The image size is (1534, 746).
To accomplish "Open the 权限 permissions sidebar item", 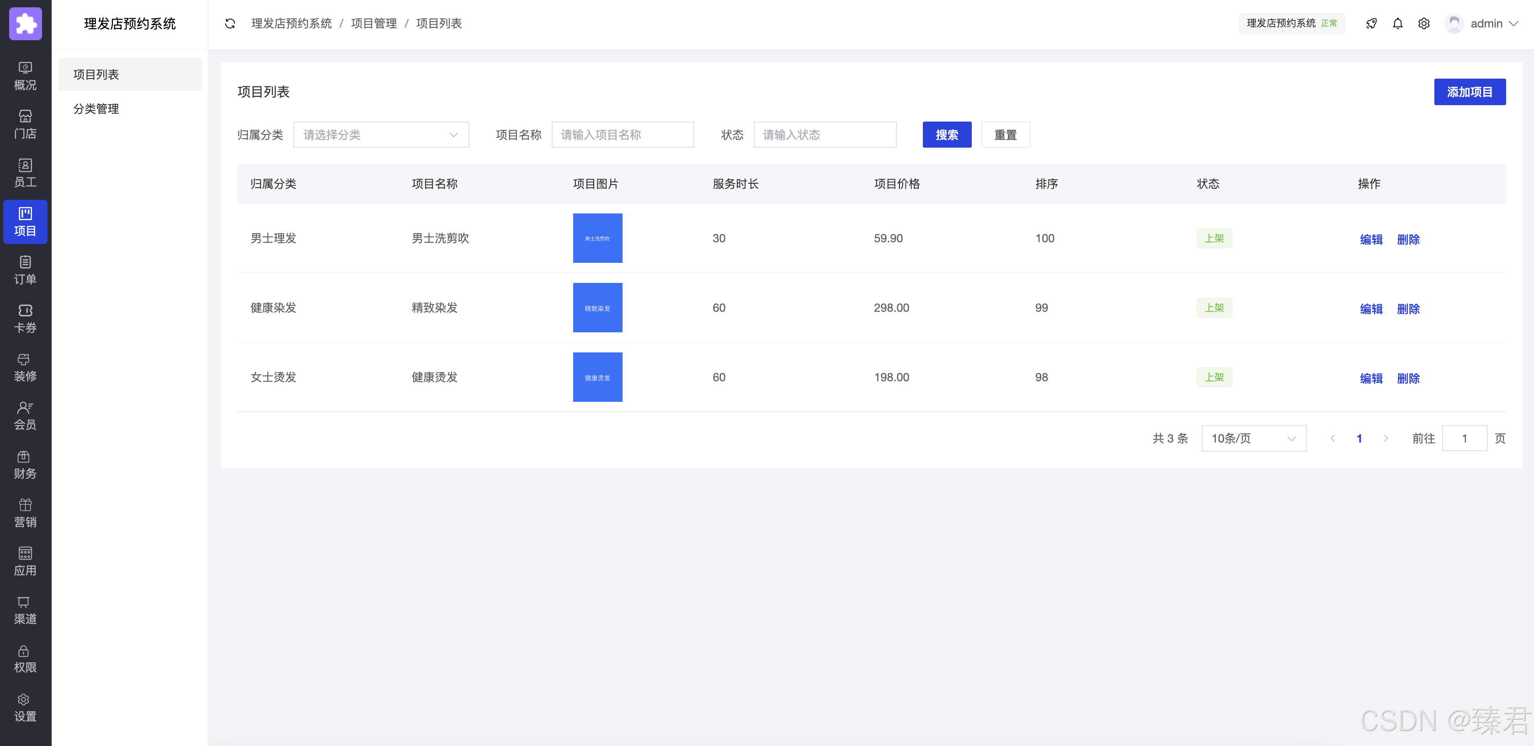I will pyautogui.click(x=26, y=659).
